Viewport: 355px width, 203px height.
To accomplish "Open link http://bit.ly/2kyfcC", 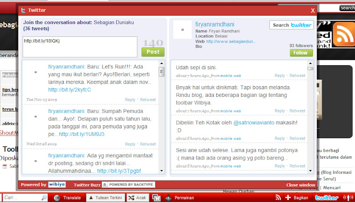I will pyautogui.click(x=70, y=90).
